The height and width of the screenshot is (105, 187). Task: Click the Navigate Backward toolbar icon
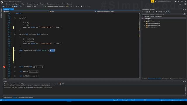pos(3,6)
